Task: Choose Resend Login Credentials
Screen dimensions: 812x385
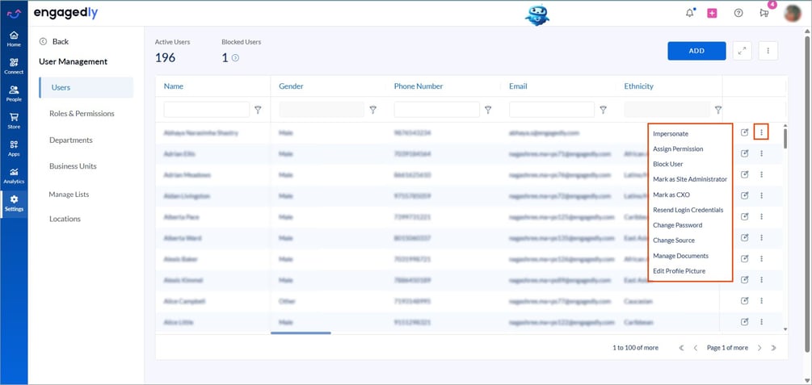Action: 688,210
